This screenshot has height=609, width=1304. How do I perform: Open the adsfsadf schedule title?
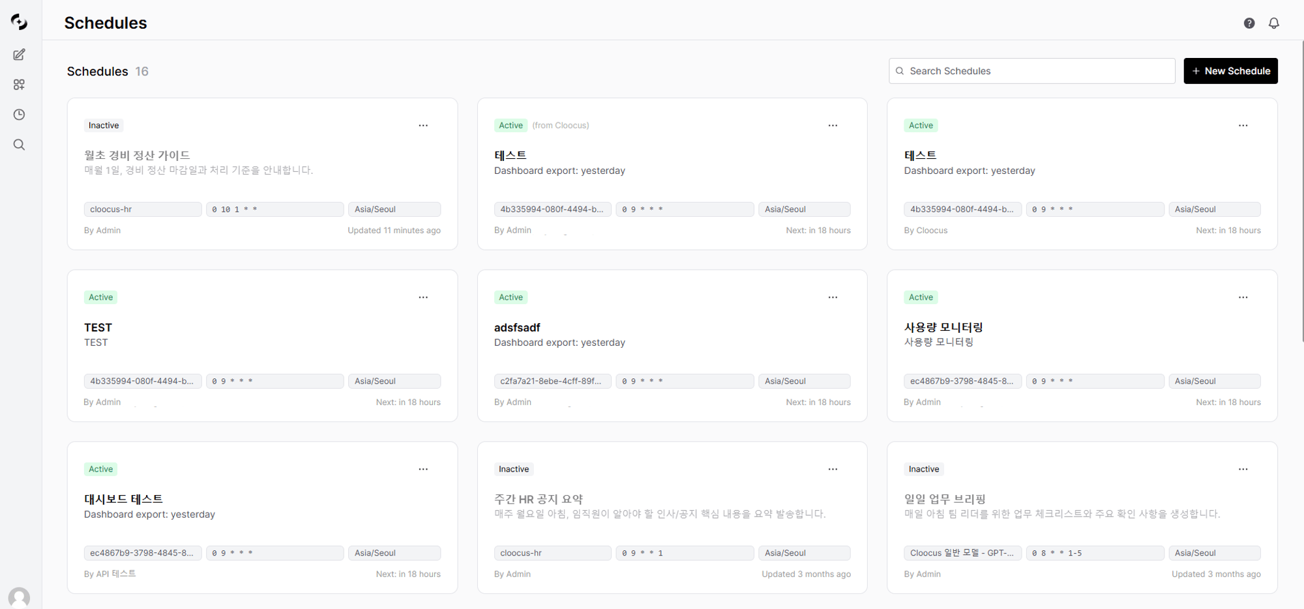(x=517, y=328)
